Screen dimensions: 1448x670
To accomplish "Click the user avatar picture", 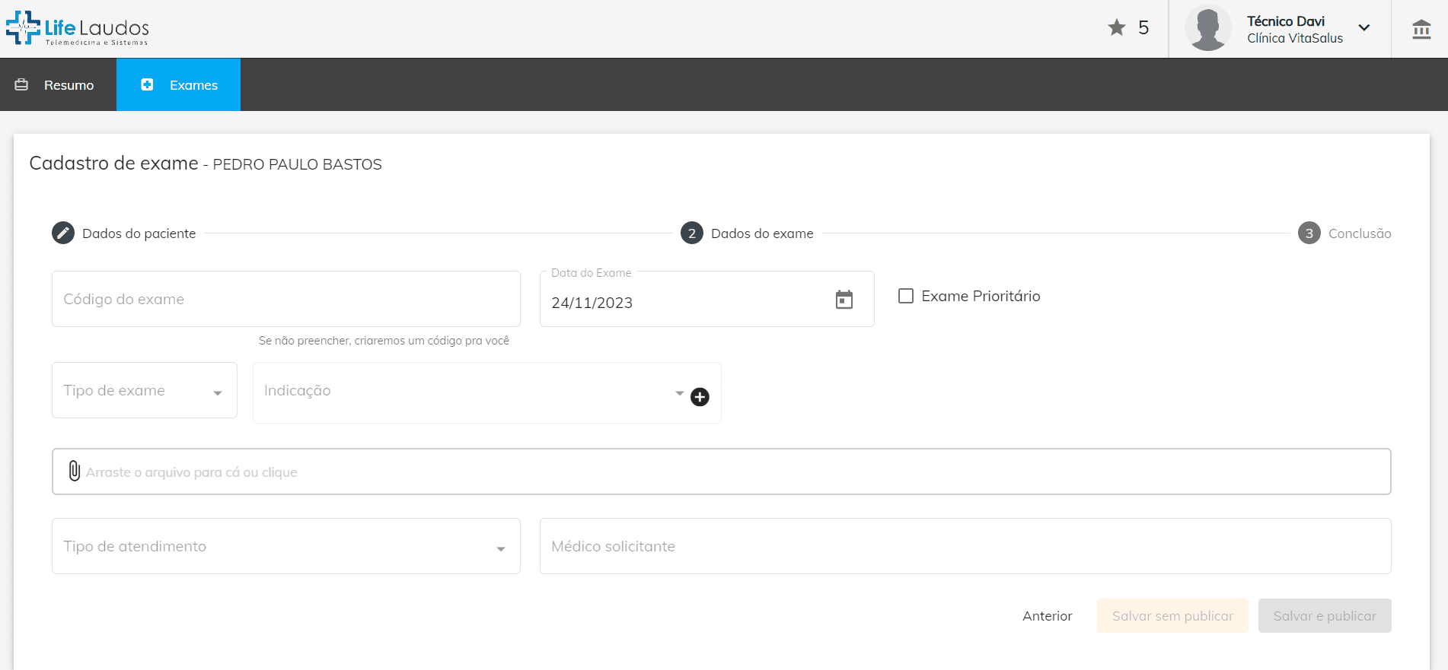I will point(1207,28).
